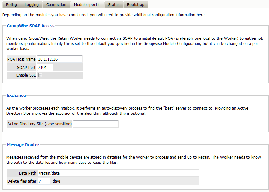Viewport: 269px width, 192px height.
Task: Go to the Connection tab
Action: 56,5
